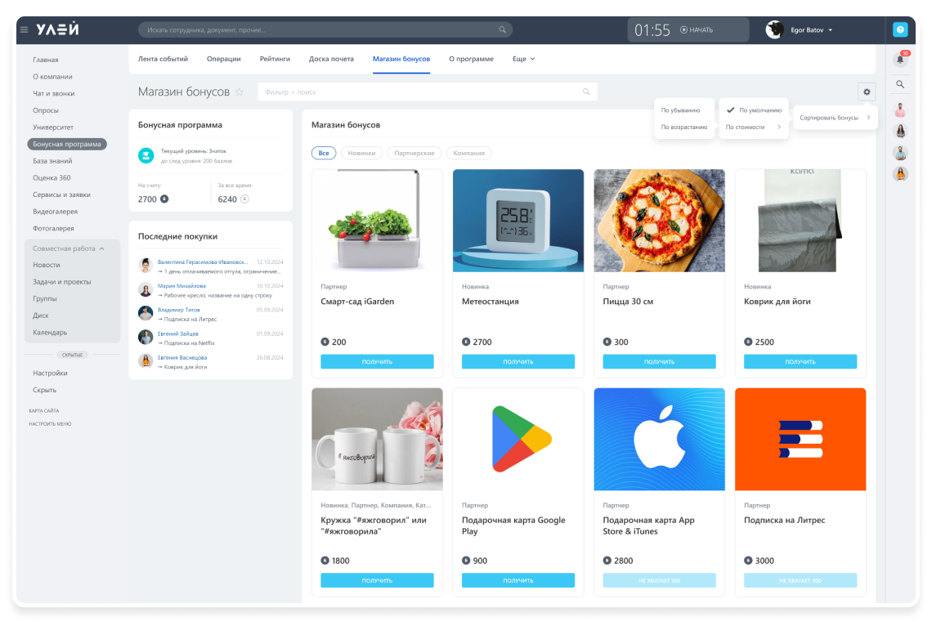Switch to Доска почета tab
Image resolution: width=932 pixels, height=622 pixels.
point(331,59)
